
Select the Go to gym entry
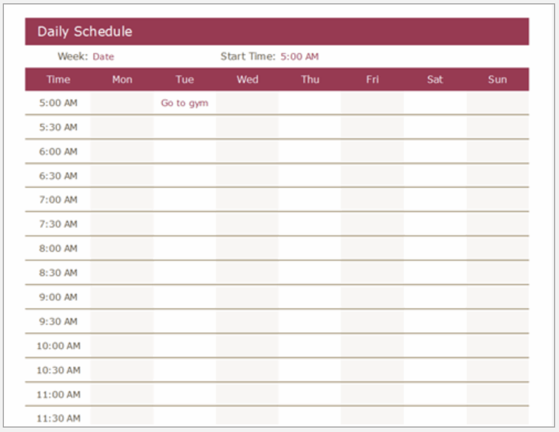[x=184, y=103]
